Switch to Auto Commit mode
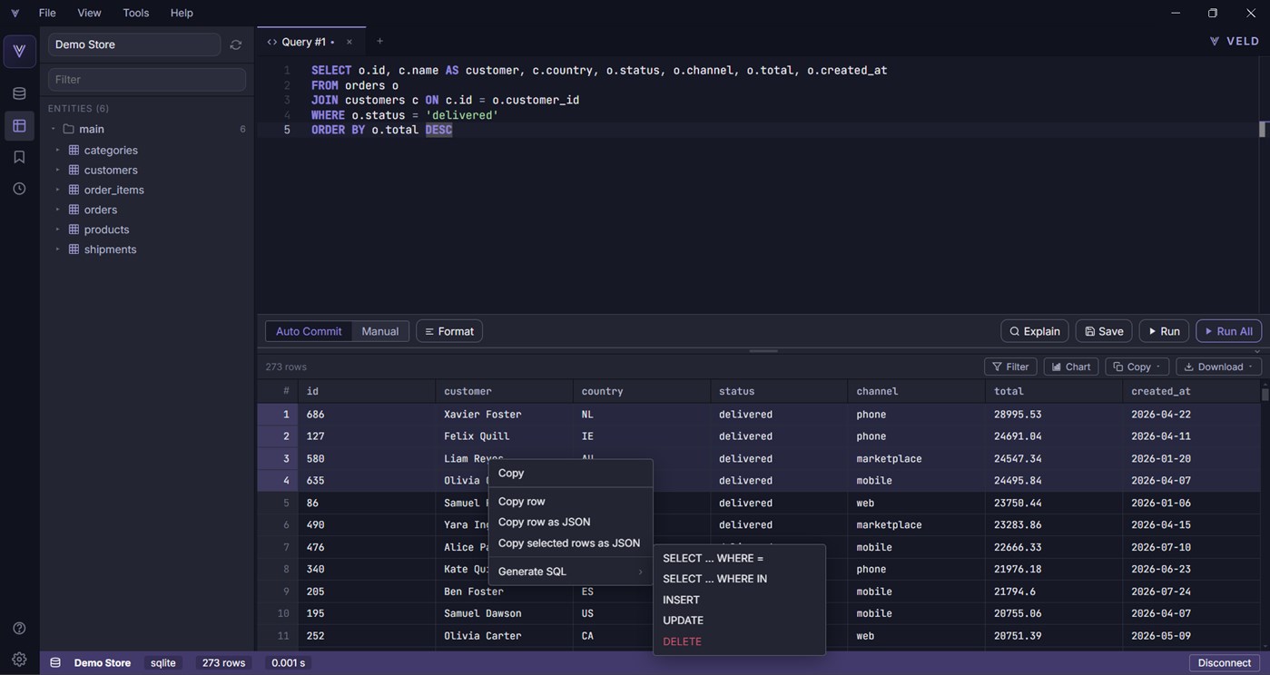This screenshot has width=1270, height=675. [309, 331]
